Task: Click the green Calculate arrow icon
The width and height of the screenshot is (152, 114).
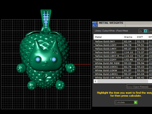Action: click(x=136, y=102)
